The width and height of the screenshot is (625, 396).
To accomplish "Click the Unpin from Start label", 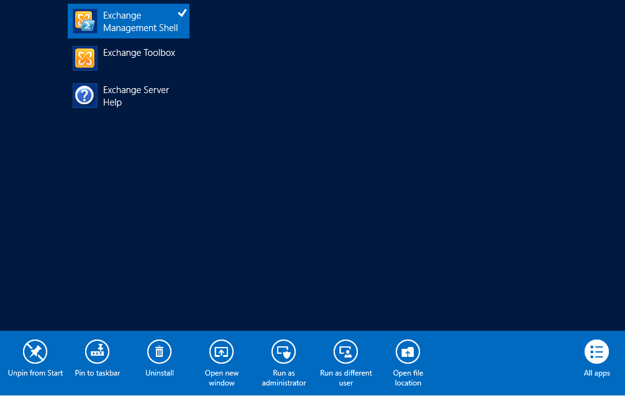I will [35, 373].
